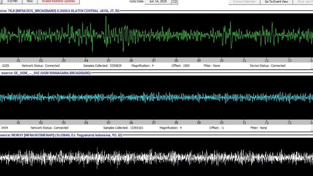Click TKJI Filter: None label

[212, 66]
